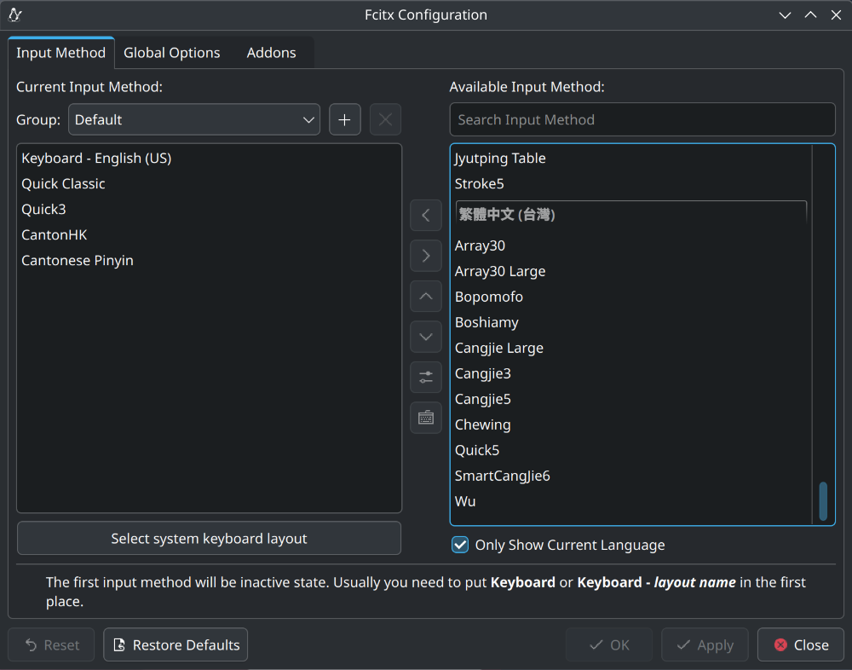The height and width of the screenshot is (670, 852).
Task: Click the remove group X icon
Action: pyautogui.click(x=385, y=120)
